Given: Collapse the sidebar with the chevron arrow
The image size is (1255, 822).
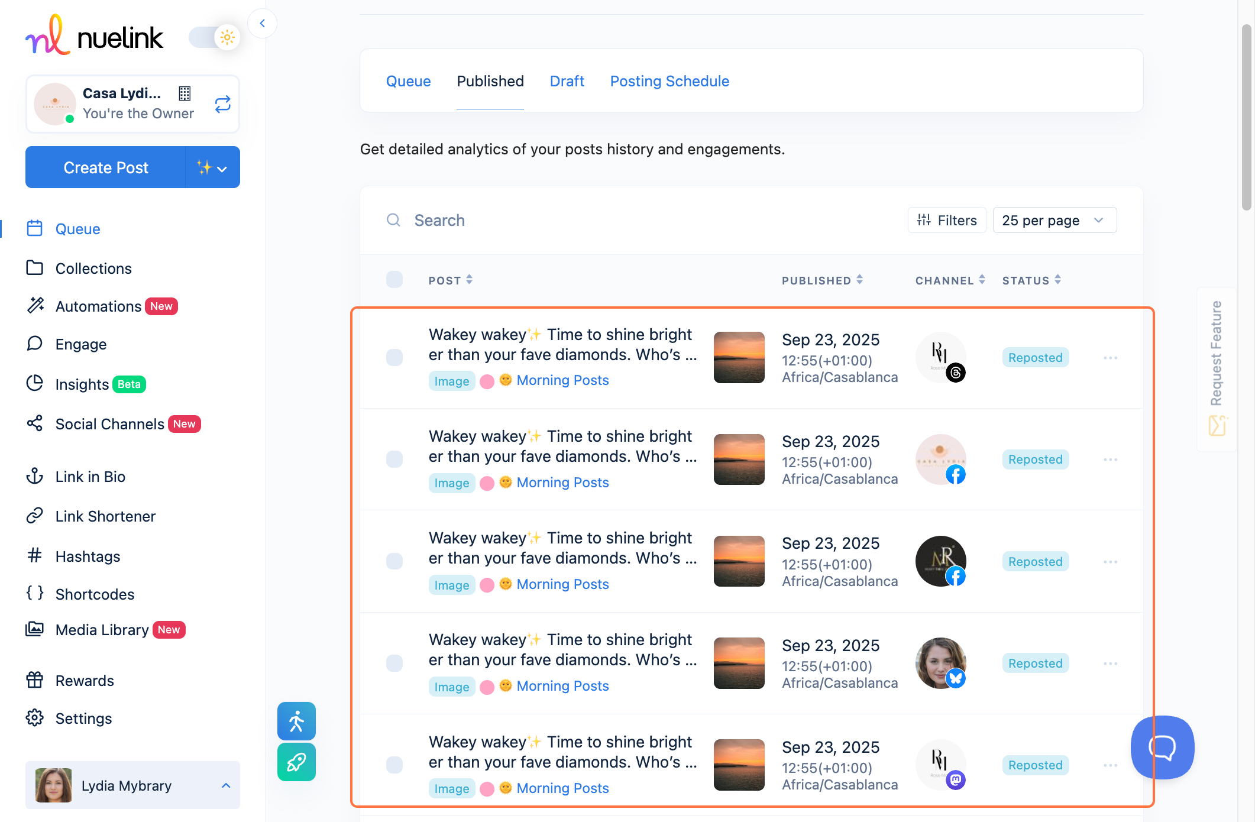Looking at the screenshot, I should (262, 24).
